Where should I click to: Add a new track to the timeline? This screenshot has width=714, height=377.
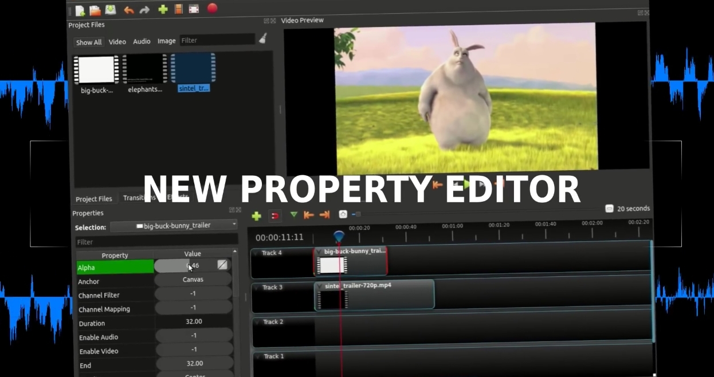pos(257,215)
